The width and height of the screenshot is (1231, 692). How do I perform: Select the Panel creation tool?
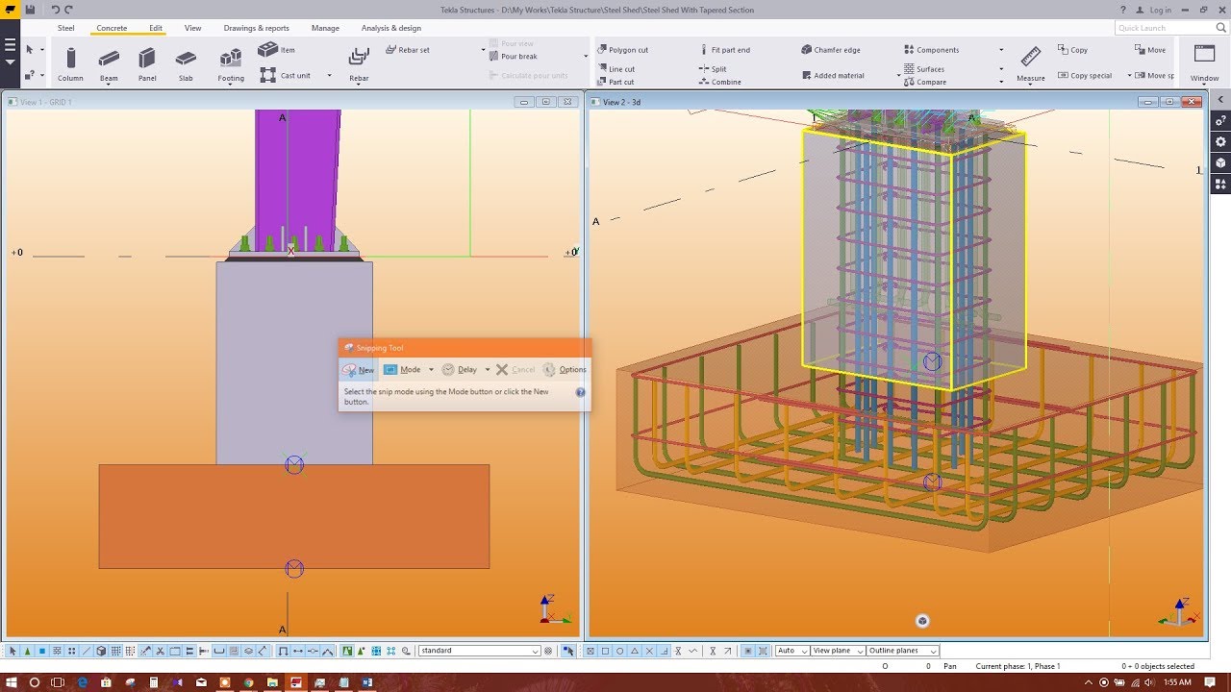(146, 60)
